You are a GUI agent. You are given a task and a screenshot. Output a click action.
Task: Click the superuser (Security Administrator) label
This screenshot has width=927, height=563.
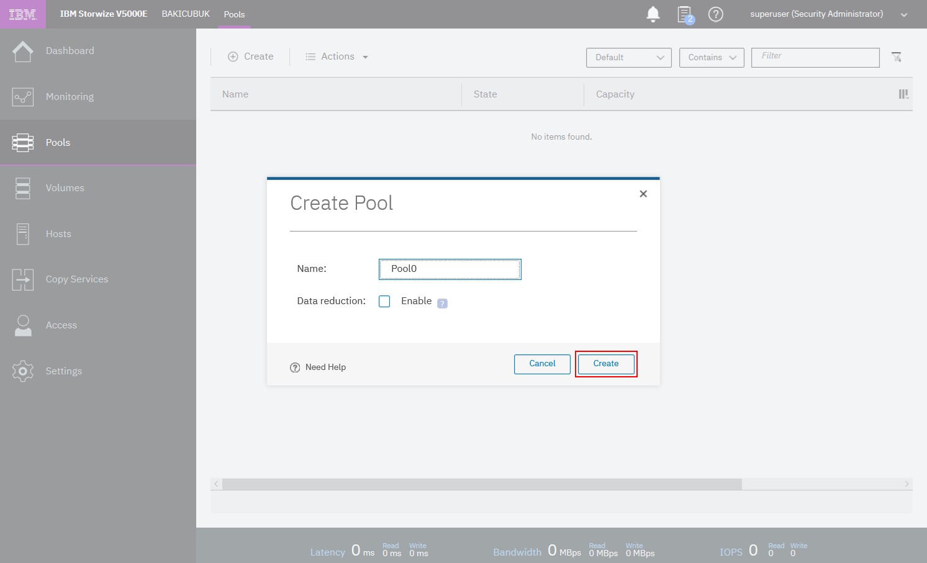point(816,14)
